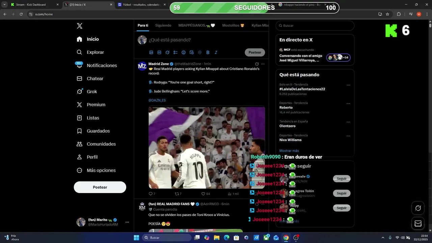
Task: Click Grok icon on Madrid Zone post
Action: [257, 64]
